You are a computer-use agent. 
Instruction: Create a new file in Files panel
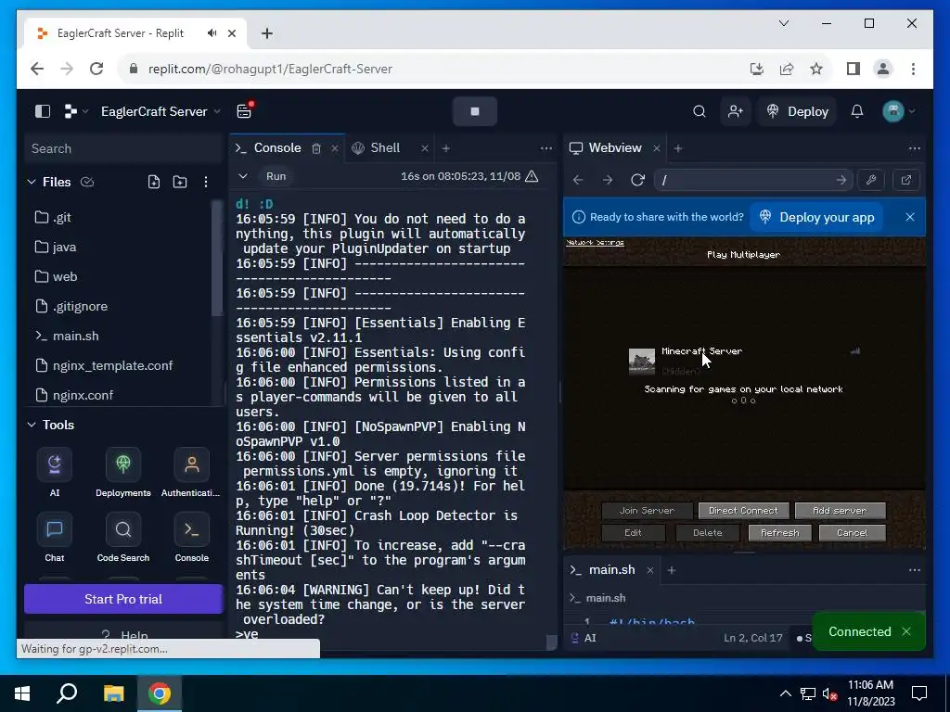(x=154, y=182)
